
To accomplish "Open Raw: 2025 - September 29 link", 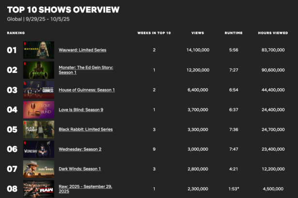I will coord(85,189).
